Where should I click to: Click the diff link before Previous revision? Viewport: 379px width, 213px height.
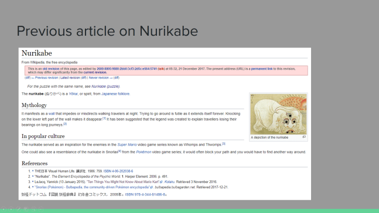(28, 78)
